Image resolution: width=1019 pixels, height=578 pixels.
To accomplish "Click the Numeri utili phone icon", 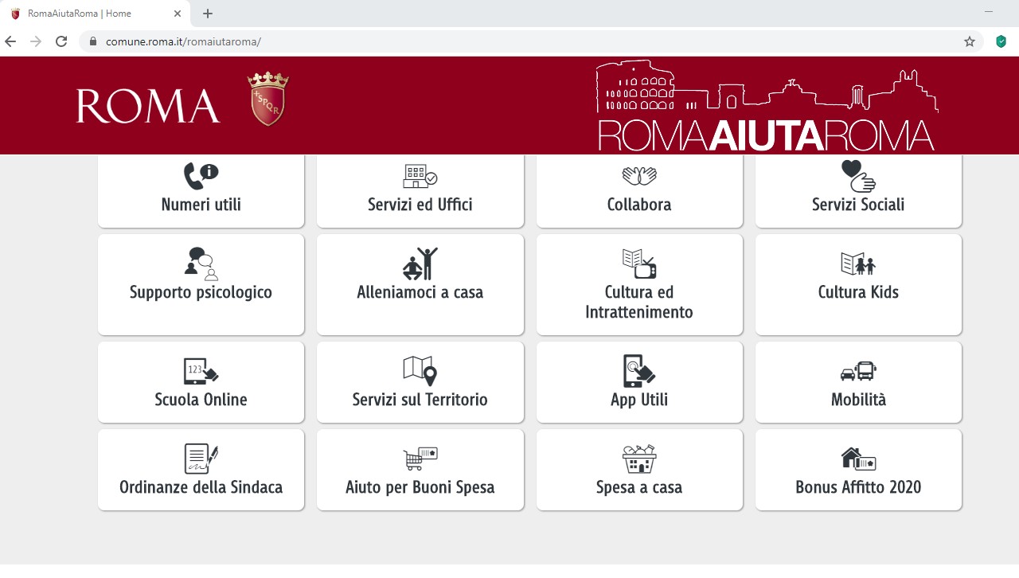I will [201, 175].
